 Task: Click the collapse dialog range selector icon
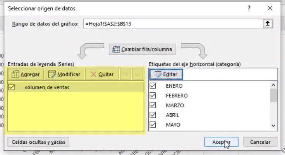267,24
